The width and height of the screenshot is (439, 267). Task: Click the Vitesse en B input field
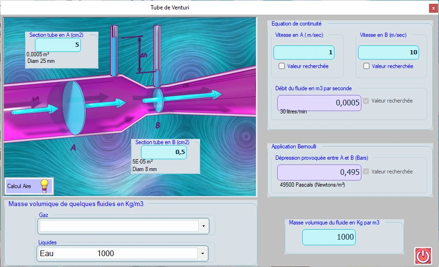click(388, 52)
